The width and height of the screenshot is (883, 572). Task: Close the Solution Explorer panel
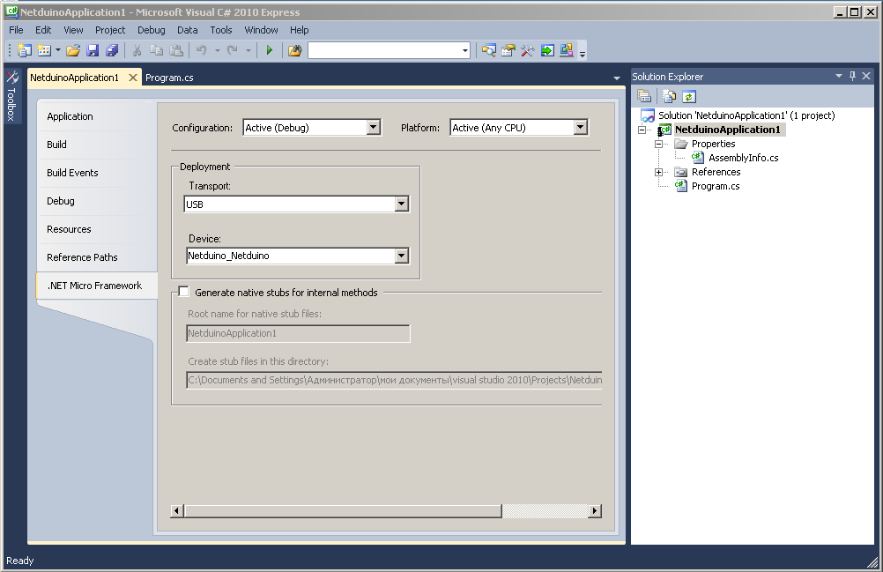click(866, 76)
